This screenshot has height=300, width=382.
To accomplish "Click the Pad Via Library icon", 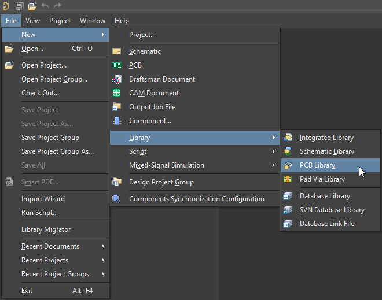I will click(x=288, y=179).
